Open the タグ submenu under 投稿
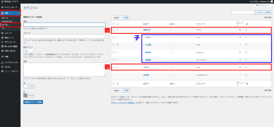This screenshot has height=127, width=274. 3,28
